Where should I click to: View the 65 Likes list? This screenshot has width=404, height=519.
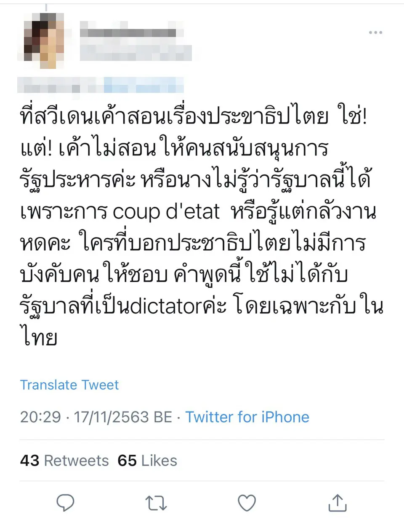coord(147,461)
